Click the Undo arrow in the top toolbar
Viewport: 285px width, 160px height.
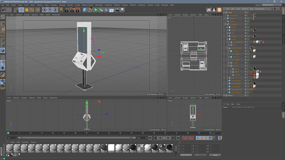pyautogui.click(x=4, y=10)
